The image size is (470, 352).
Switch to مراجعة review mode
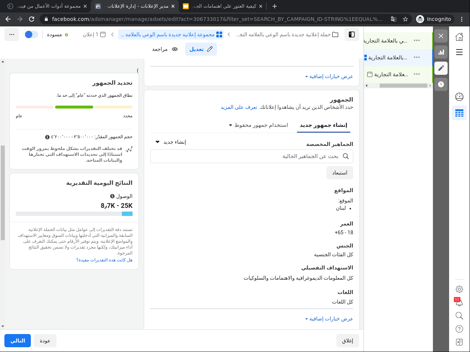point(165,49)
